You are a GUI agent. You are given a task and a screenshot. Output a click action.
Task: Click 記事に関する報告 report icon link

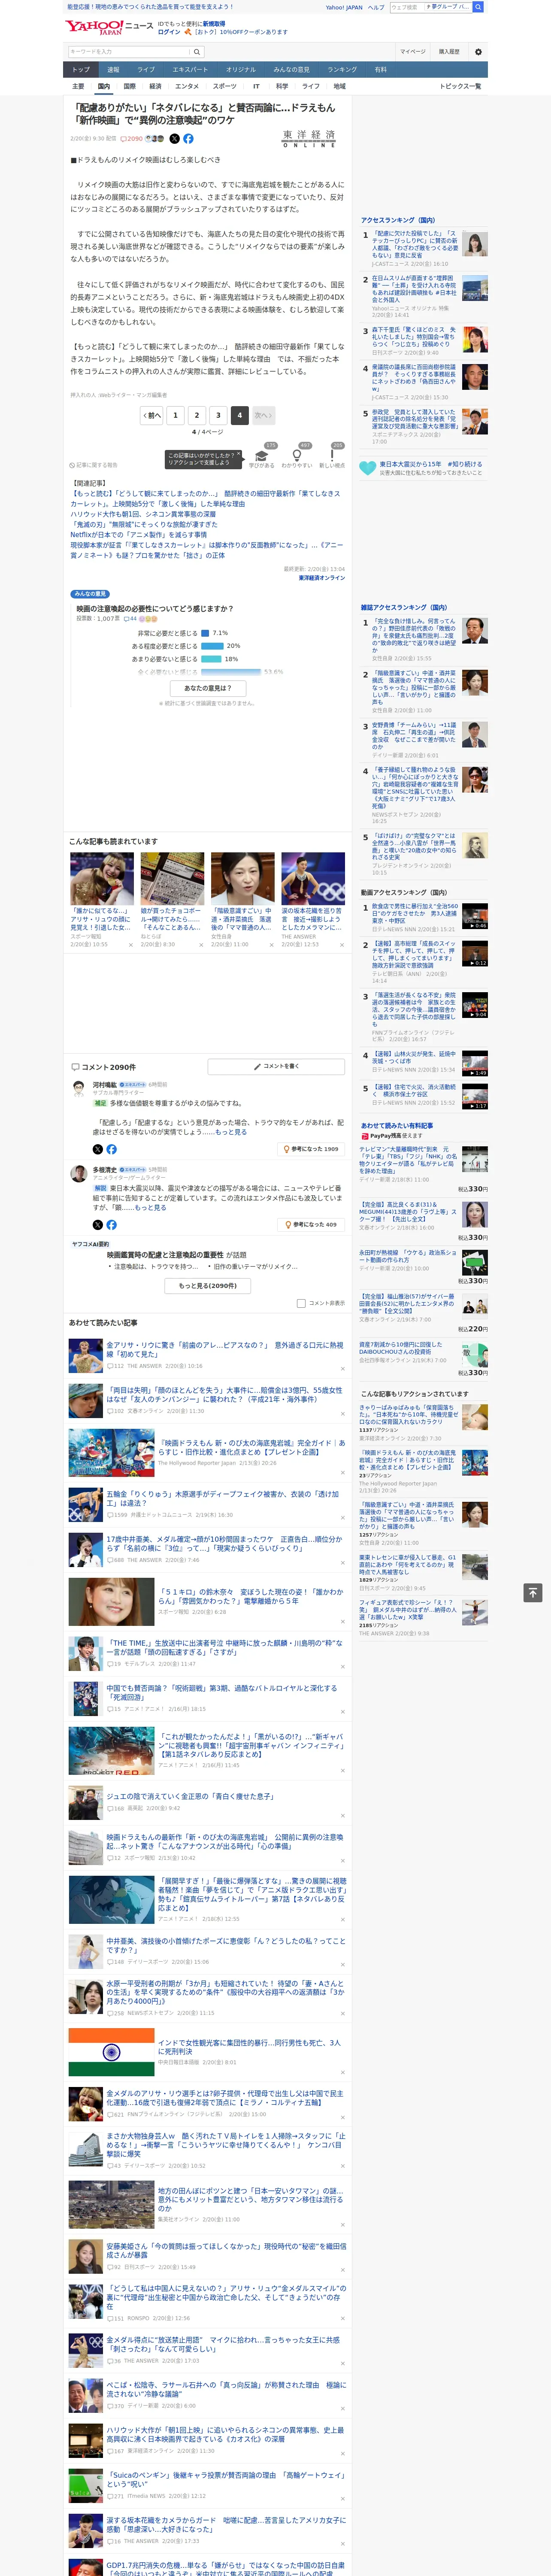[x=94, y=465]
